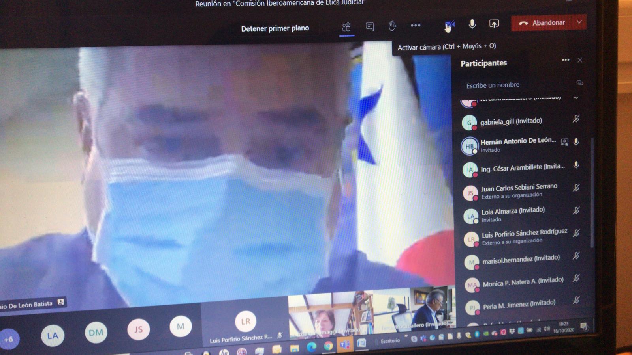Open Google Chrome from taskbar
The height and width of the screenshot is (355, 632).
pyautogui.click(x=328, y=346)
